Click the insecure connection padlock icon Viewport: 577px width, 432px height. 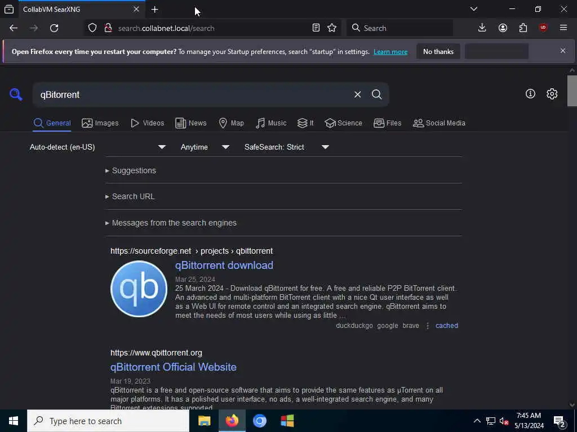point(108,28)
